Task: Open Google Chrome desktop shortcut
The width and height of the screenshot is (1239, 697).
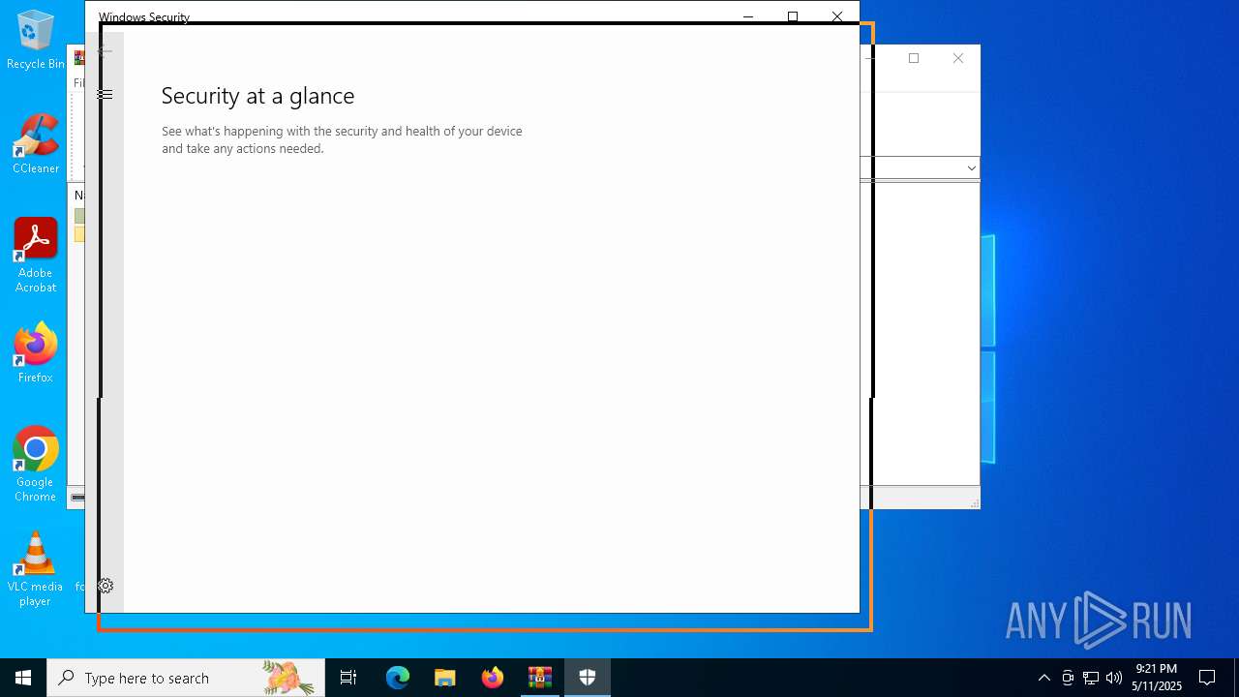Action: coord(36,465)
